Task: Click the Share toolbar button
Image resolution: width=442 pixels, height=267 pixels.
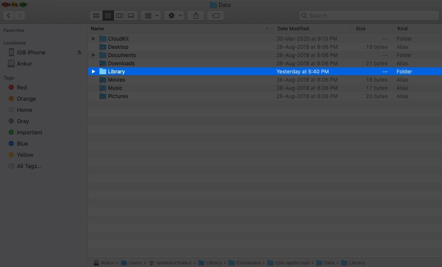Action: coord(196,16)
